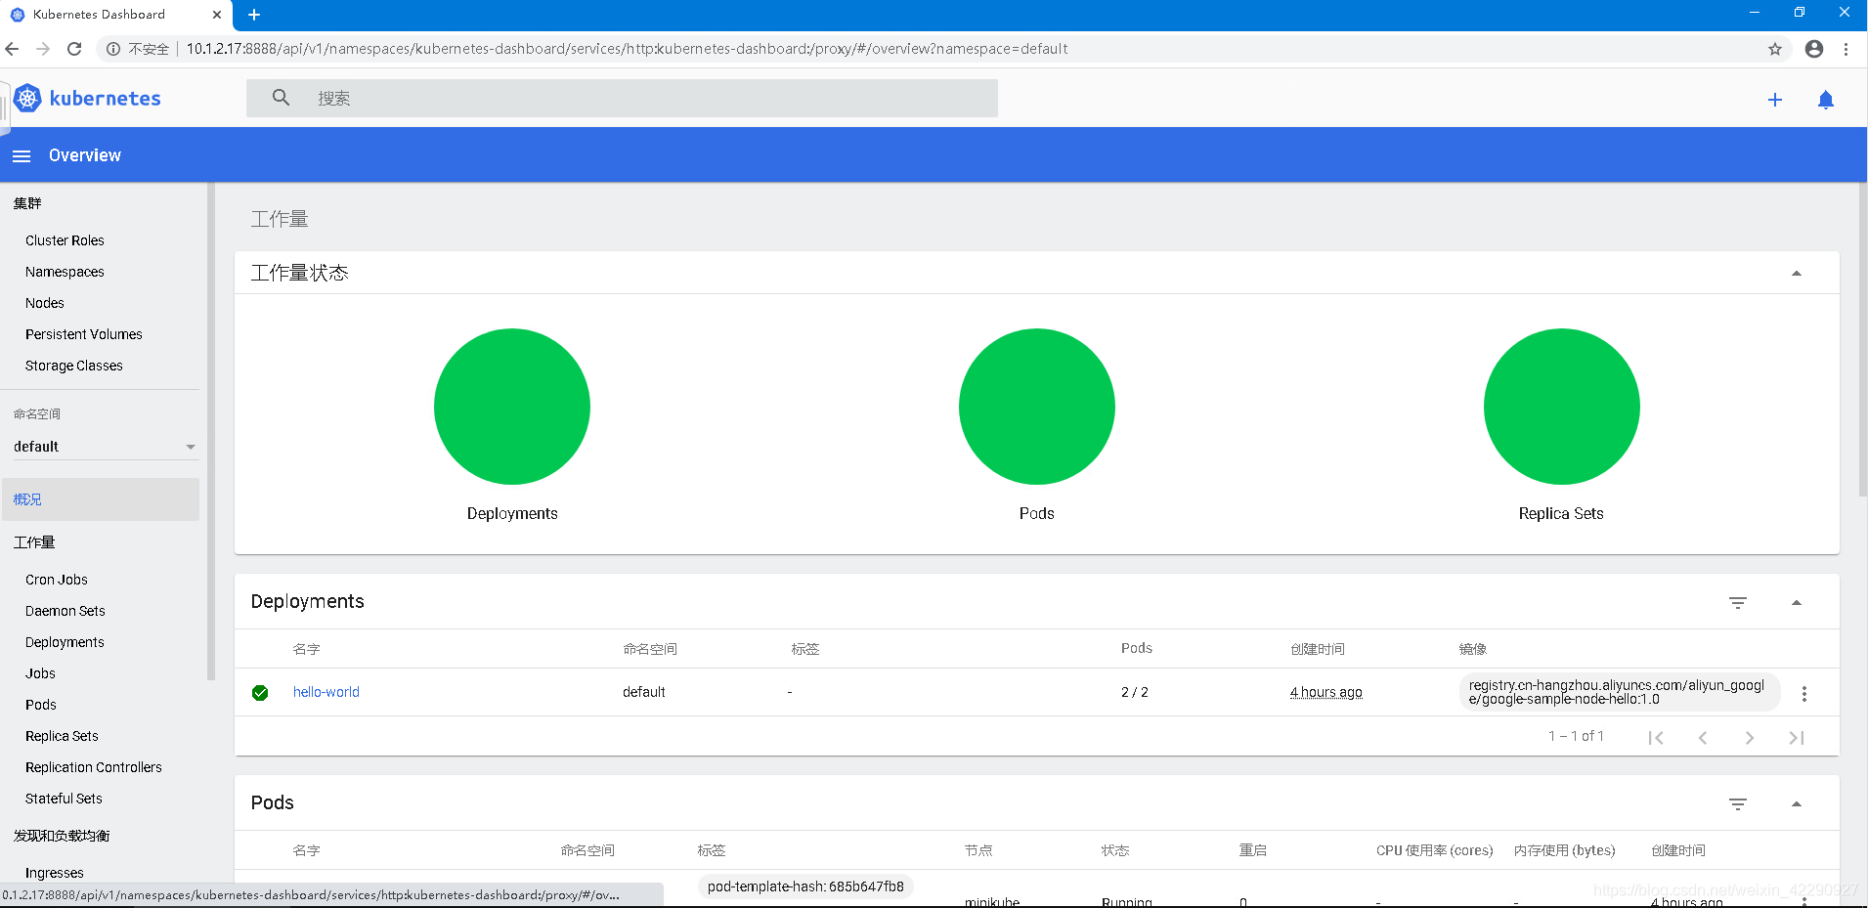Open Stateful Sets in sidebar
Viewport: 1868px width, 908px height.
click(64, 799)
